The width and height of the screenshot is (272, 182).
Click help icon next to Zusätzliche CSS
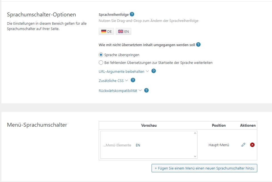(x=133, y=80)
